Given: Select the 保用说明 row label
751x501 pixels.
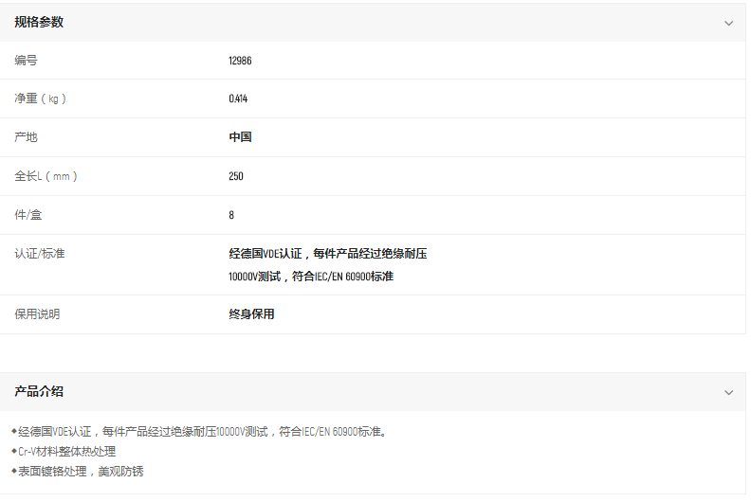Looking at the screenshot, I should 37,314.
